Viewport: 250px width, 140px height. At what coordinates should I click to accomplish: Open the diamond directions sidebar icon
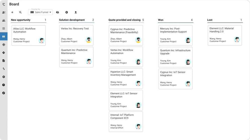[4, 53]
